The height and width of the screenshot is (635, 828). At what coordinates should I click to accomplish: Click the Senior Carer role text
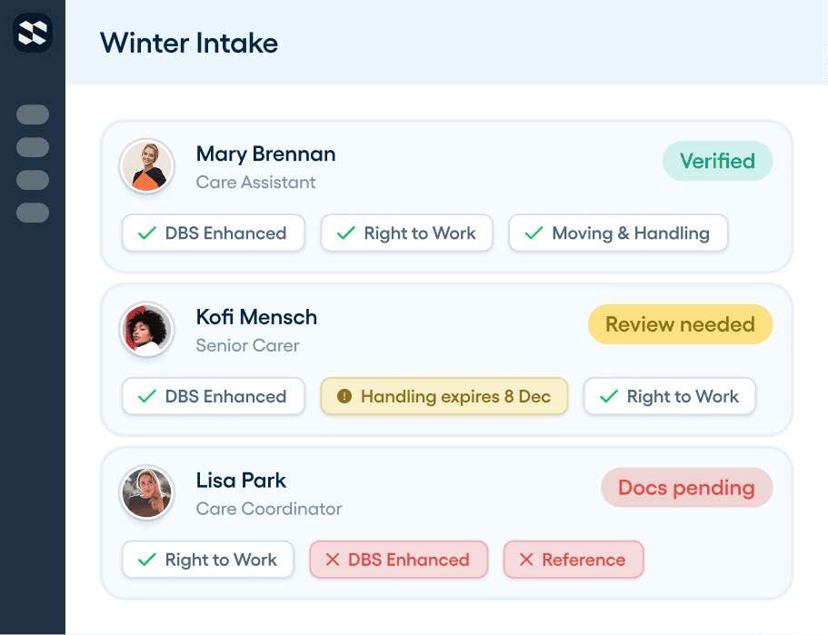click(x=247, y=345)
